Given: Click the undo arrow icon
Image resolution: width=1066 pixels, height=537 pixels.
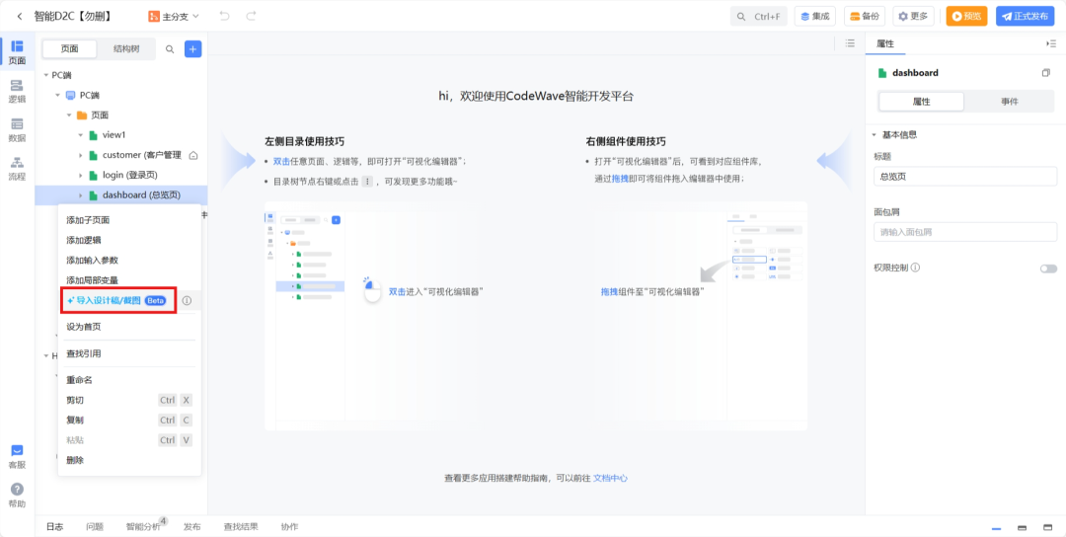Looking at the screenshot, I should pos(224,16).
